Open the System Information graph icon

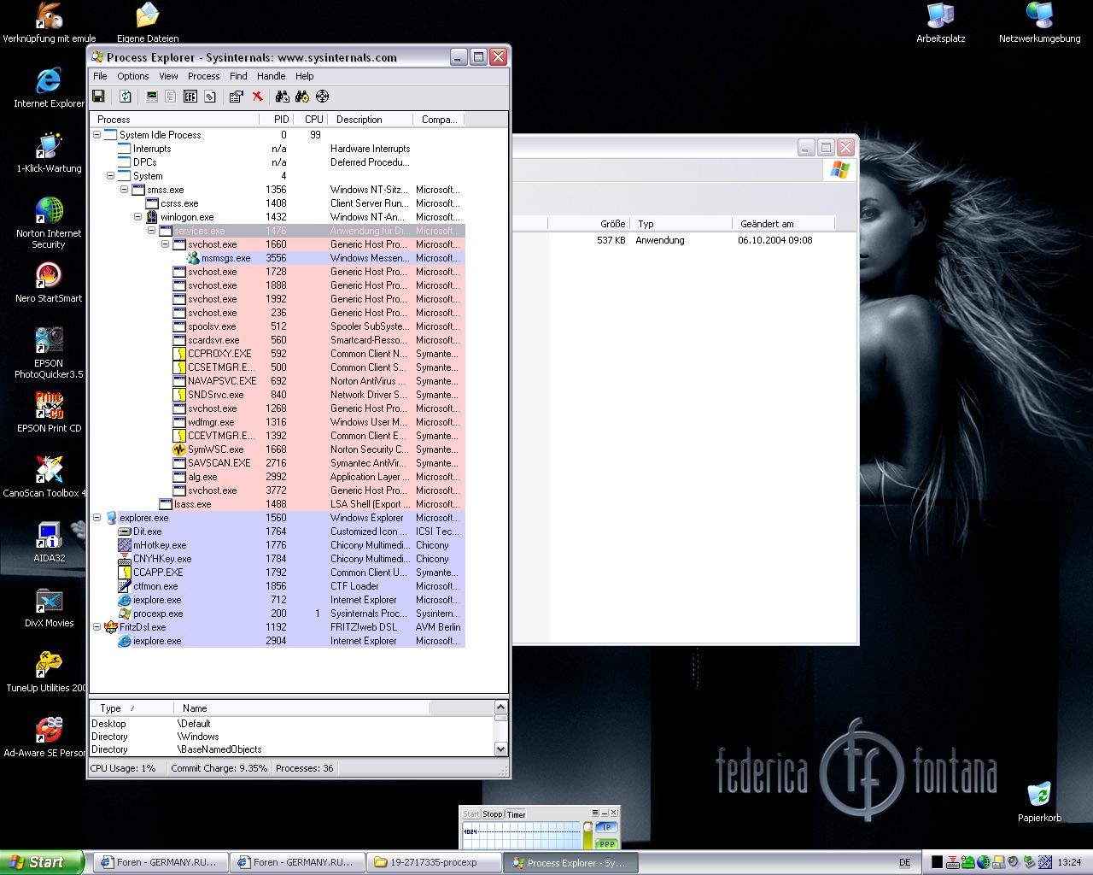point(152,97)
